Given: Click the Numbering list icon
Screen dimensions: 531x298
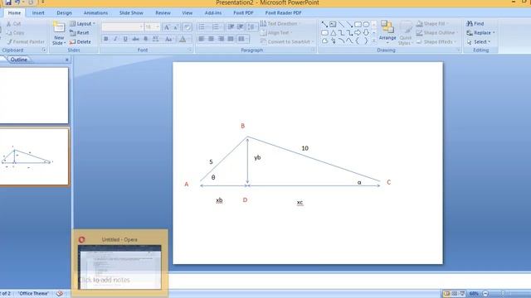Looking at the screenshot, I should [216, 26].
